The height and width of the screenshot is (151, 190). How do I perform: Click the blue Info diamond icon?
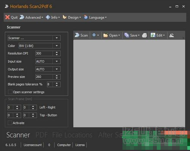pos(48,17)
